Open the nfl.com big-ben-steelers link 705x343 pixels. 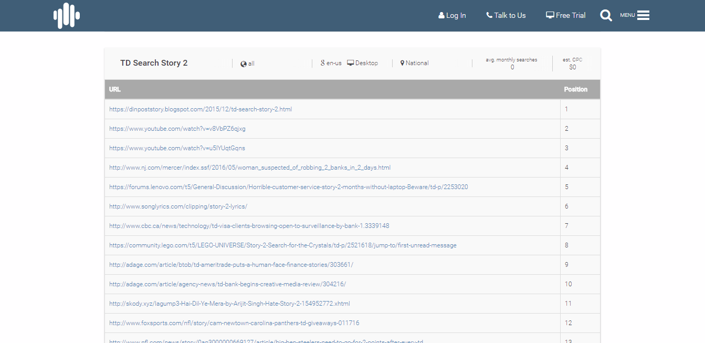tap(266, 341)
